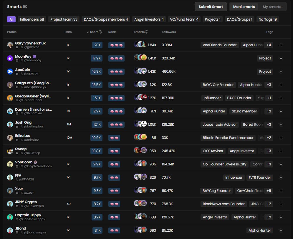
Task: Click the Smarts help question-mark icon
Action: 147,32
